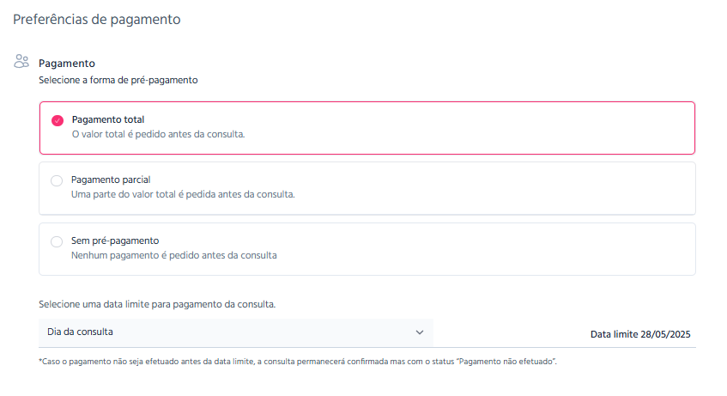The height and width of the screenshot is (396, 727).
Task: Click "Selecione a forma de pré-pagamento" instruction text
Action: 118,80
